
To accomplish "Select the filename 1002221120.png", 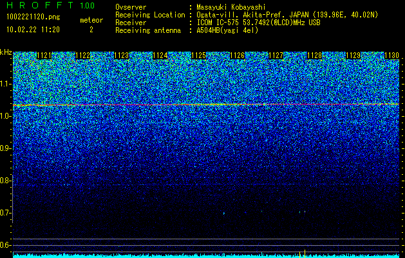I will coord(33,17).
